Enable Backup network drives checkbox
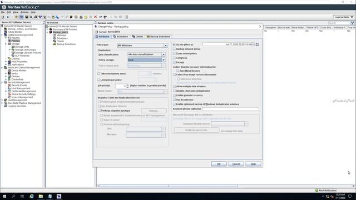This screenshot has height=200, width=356. 174,49
